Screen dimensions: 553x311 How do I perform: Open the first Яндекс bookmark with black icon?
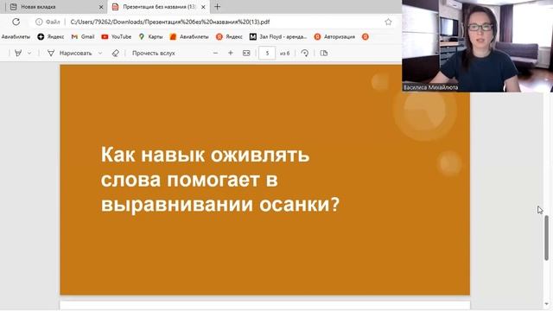pyautogui.click(x=51, y=36)
